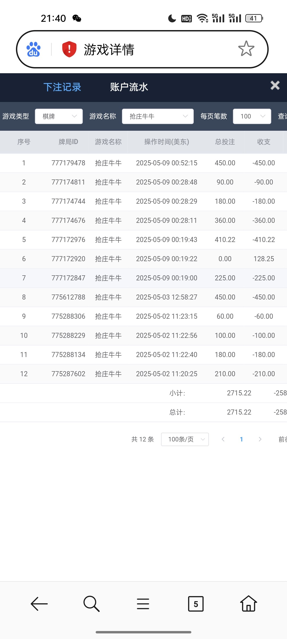Click pagination page number 1
This screenshot has width=287, height=639.
[241, 439]
